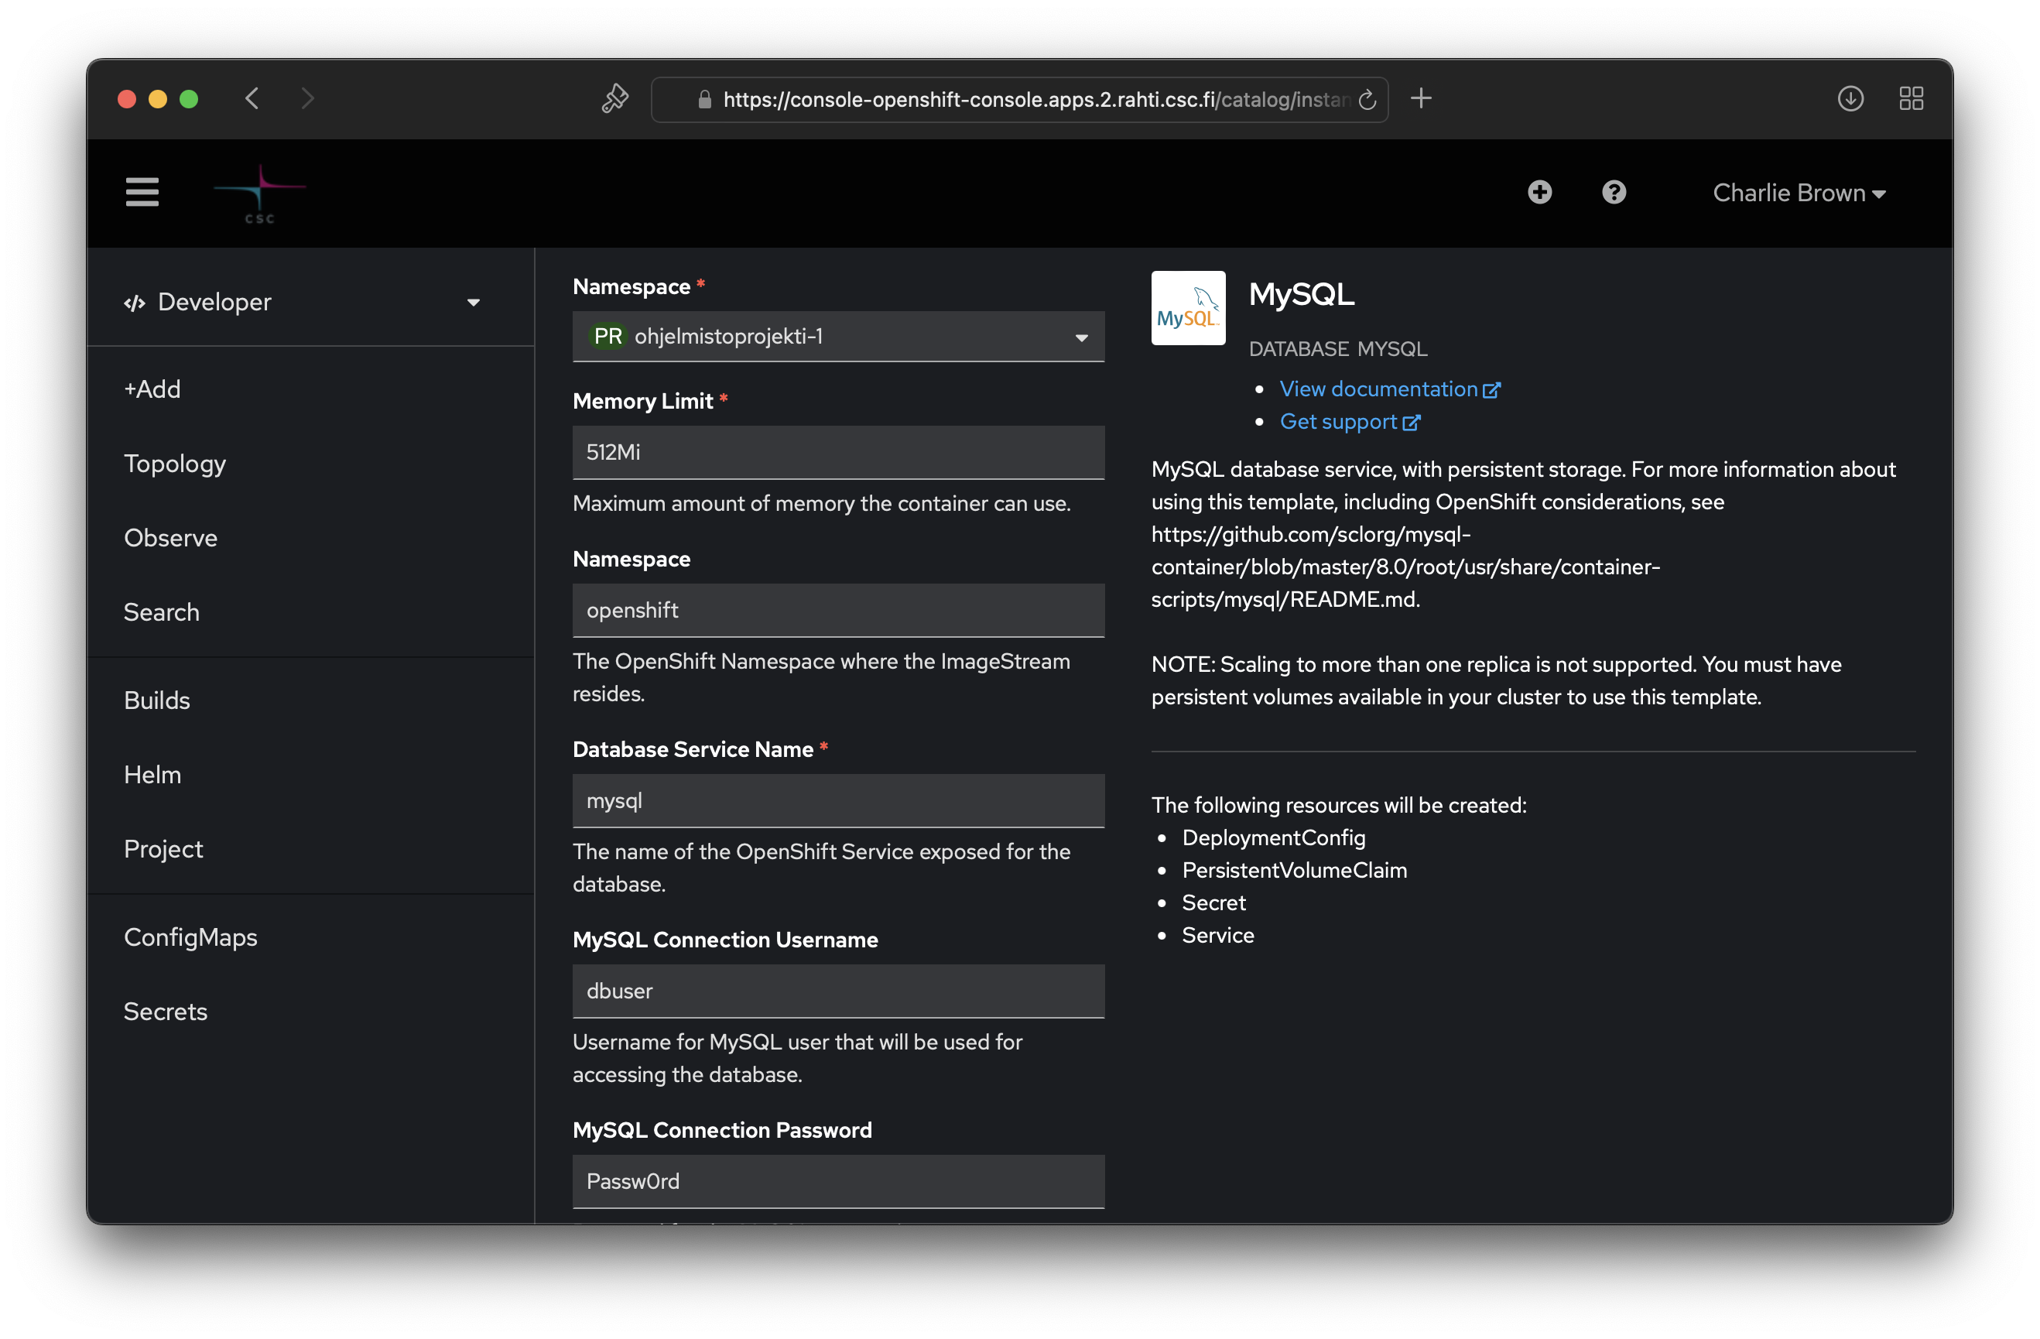The image size is (2040, 1339).
Task: Expand the Charlie Brown user menu
Action: point(1799,193)
